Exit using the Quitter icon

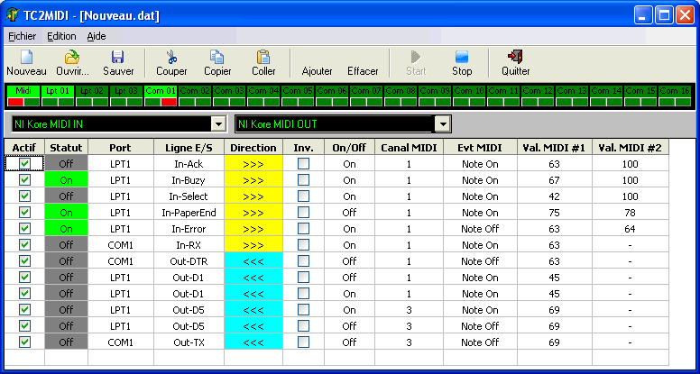pos(516,57)
